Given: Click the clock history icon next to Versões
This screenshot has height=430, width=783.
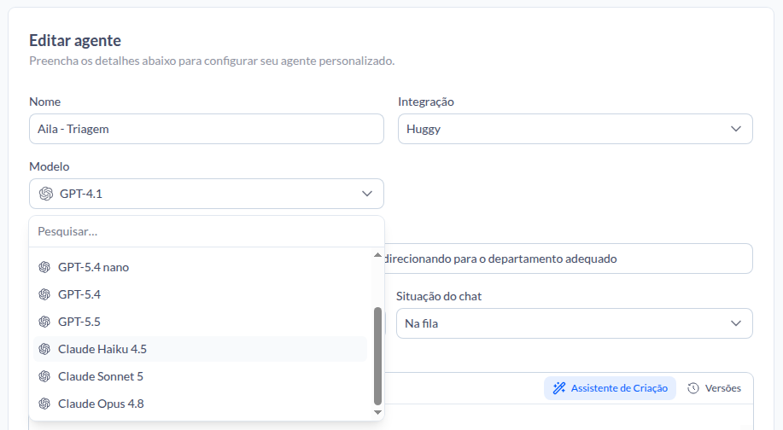Looking at the screenshot, I should coord(693,388).
